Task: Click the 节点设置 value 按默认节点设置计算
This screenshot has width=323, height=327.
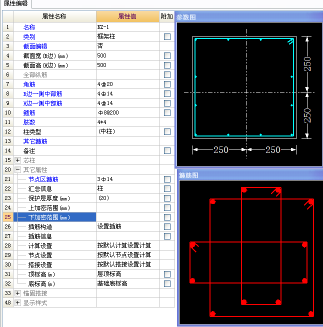Action: point(124,255)
